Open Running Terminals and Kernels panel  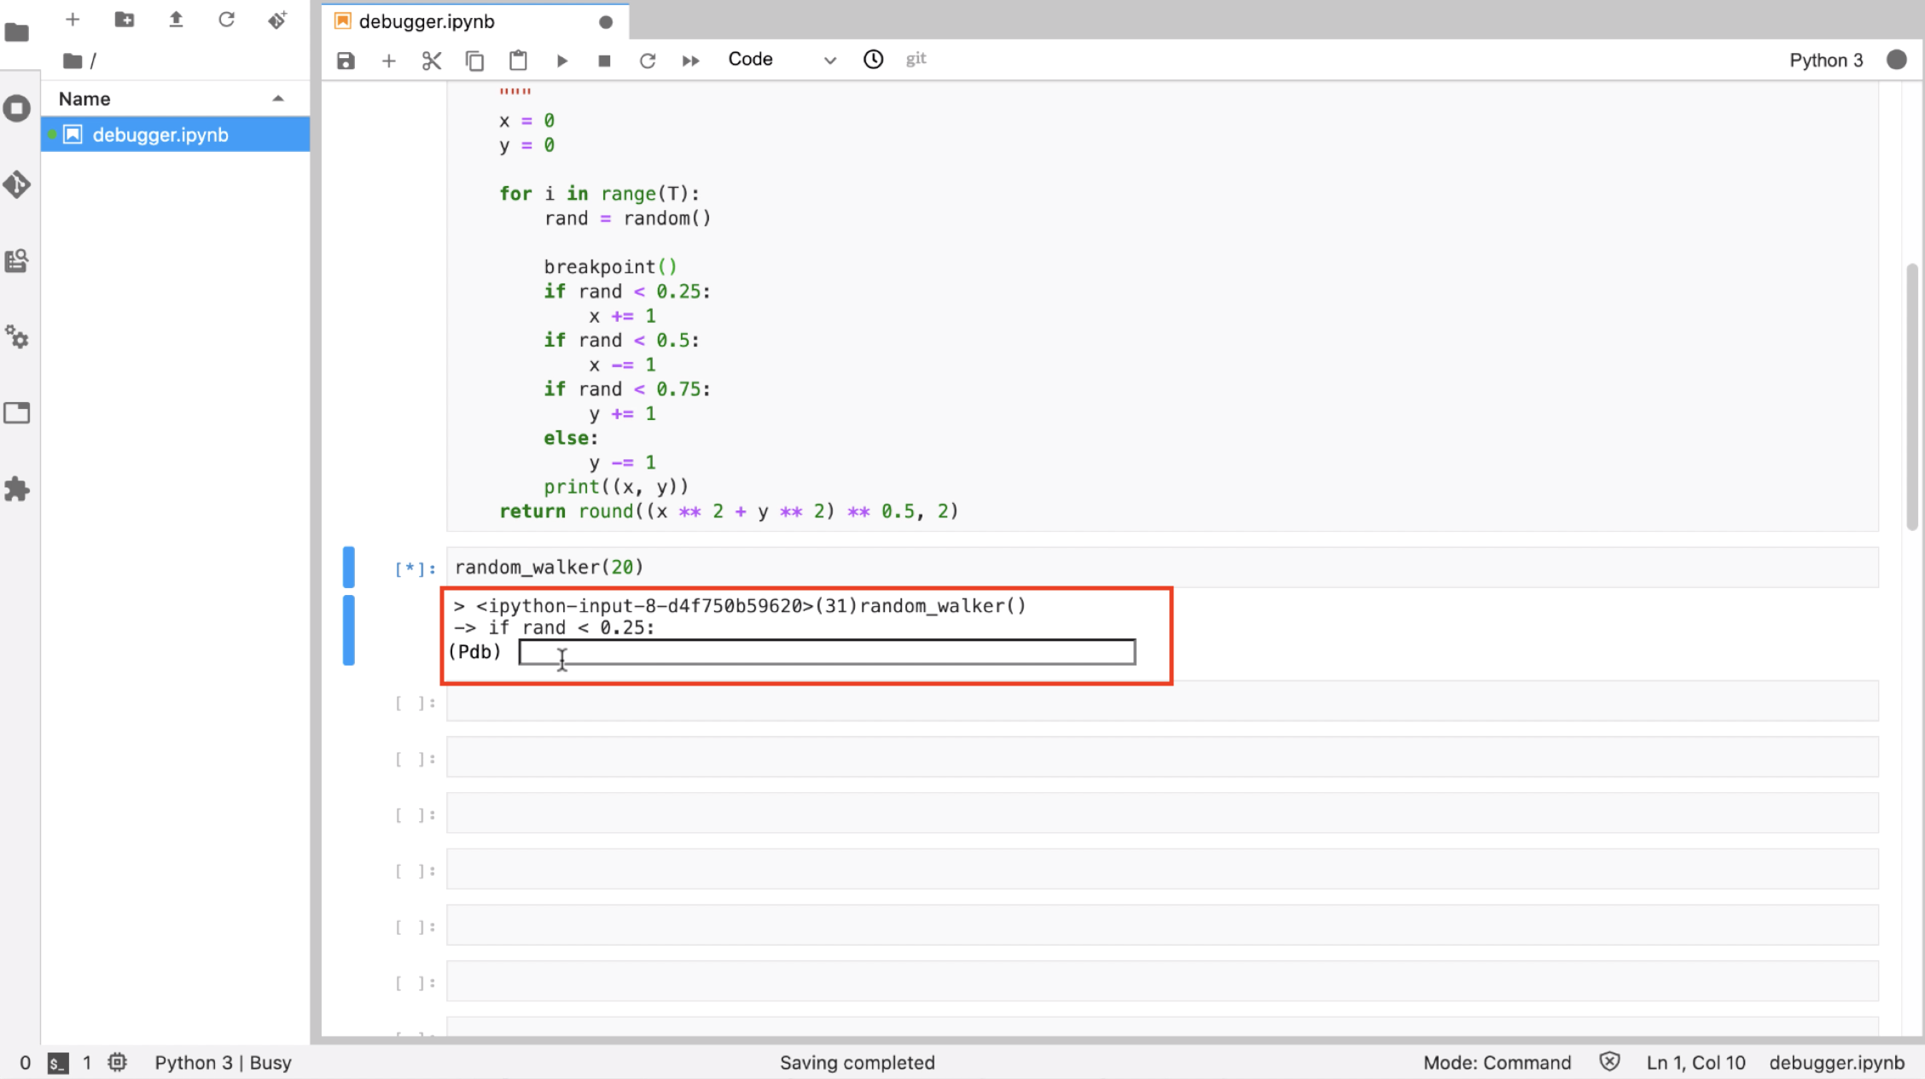click(17, 108)
